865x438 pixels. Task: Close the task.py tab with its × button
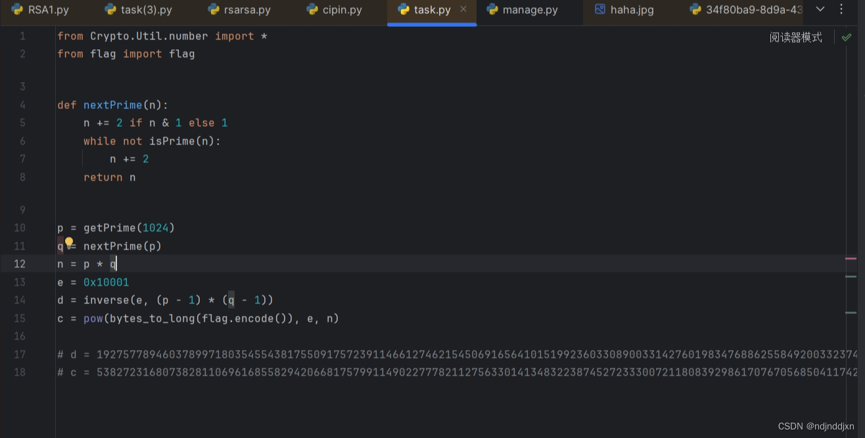[463, 9]
